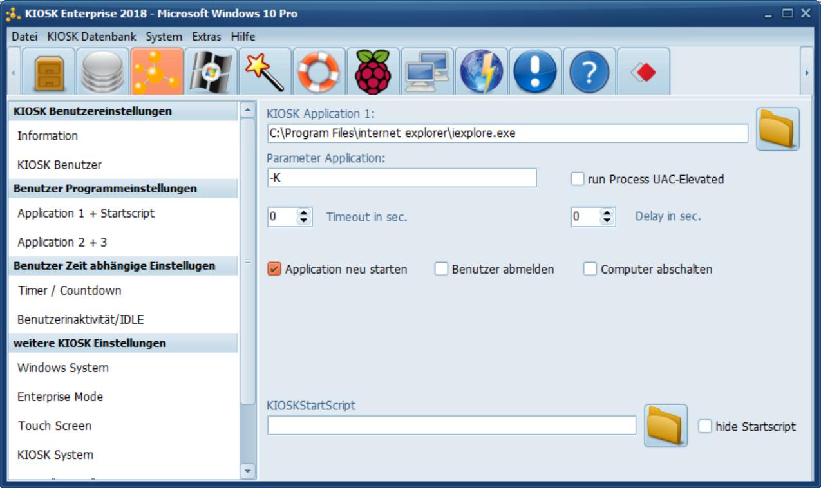Increase Timeout in sec. value
The width and height of the screenshot is (821, 488).
tap(303, 213)
